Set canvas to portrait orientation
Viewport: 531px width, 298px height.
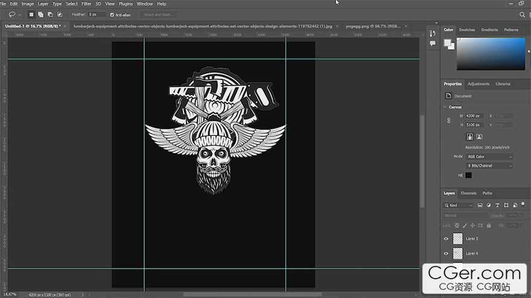tap(469, 137)
